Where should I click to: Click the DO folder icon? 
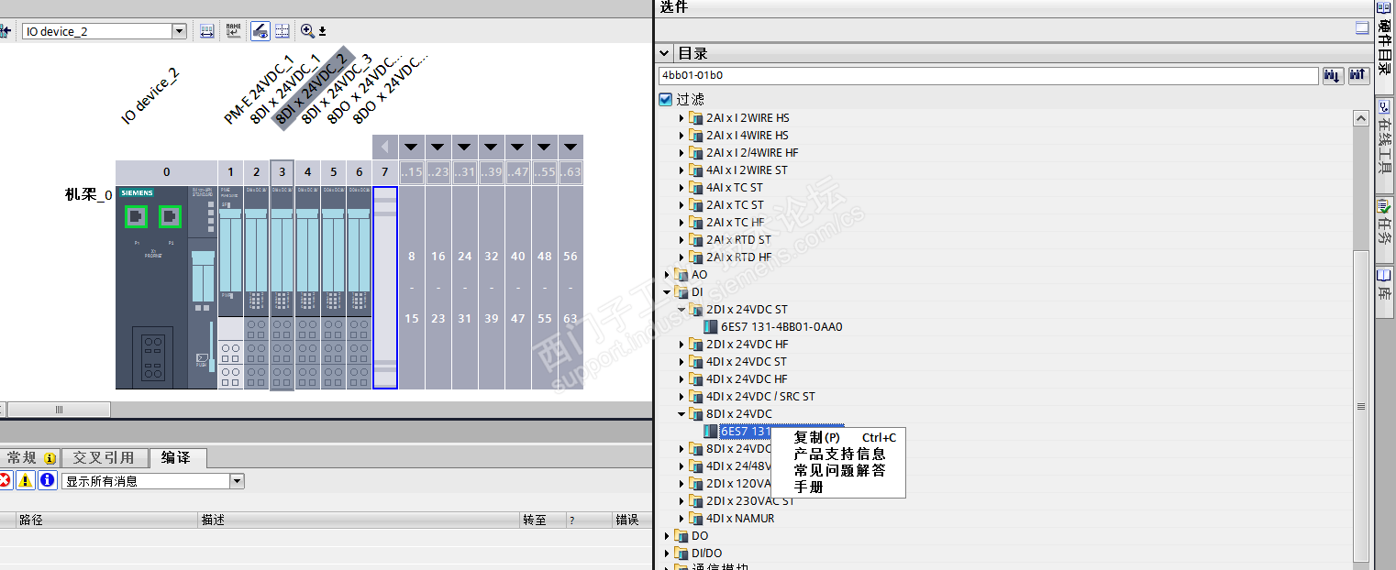click(681, 536)
